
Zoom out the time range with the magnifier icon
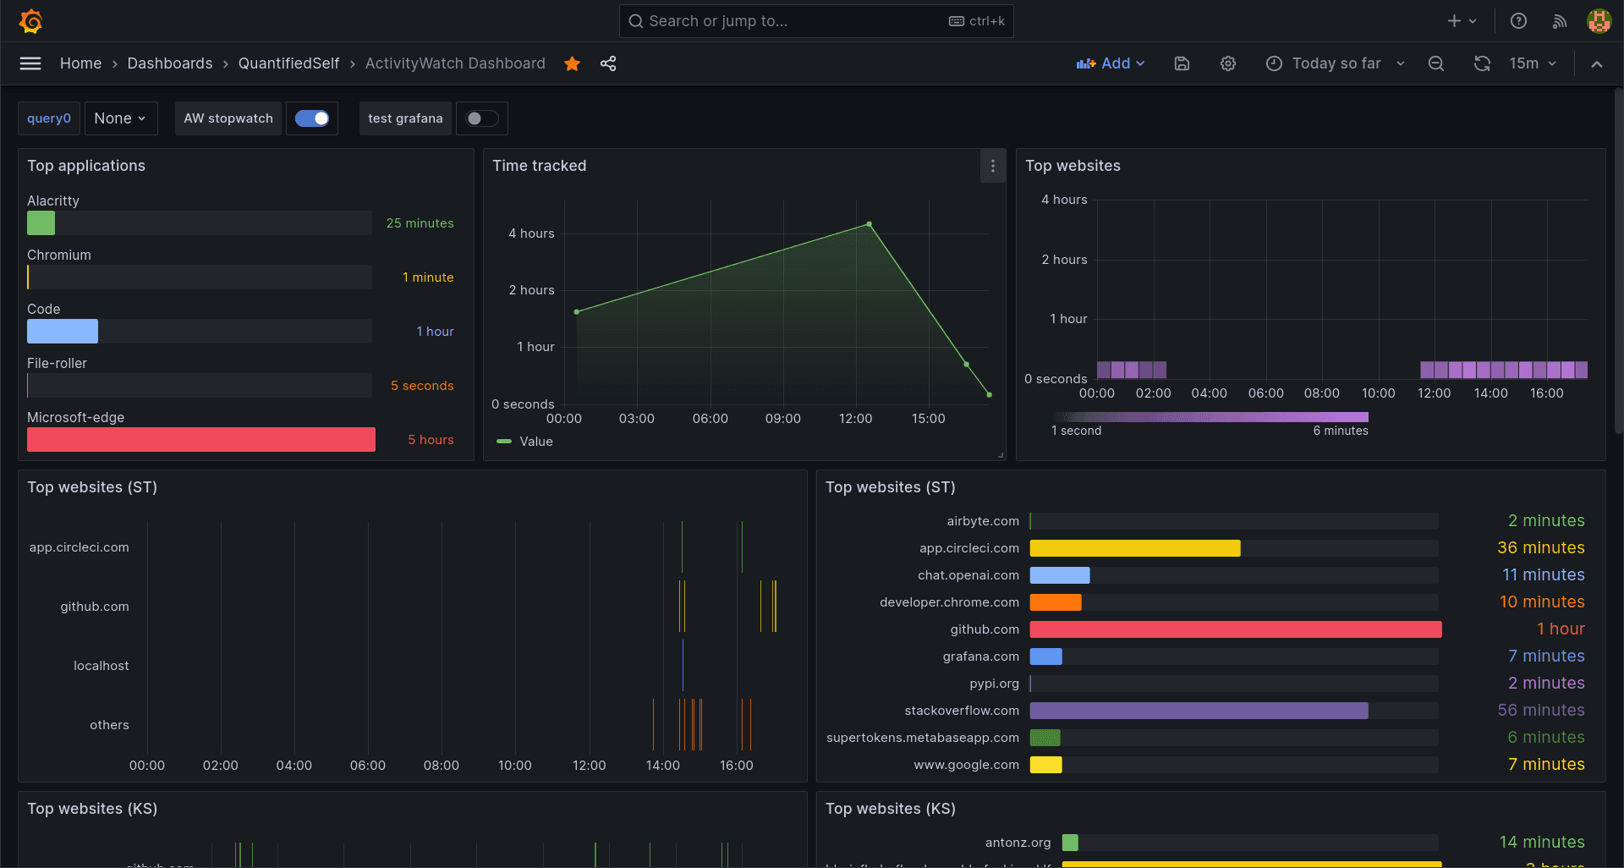tap(1435, 63)
